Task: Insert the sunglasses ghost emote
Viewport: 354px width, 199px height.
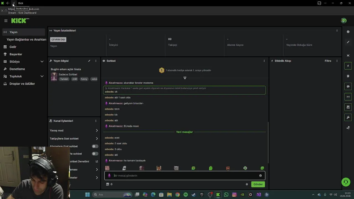Action: [x=124, y=168]
